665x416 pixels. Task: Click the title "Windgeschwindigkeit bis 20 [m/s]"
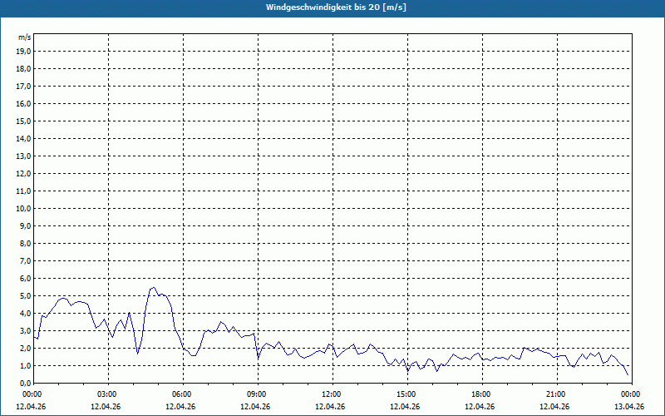point(337,7)
